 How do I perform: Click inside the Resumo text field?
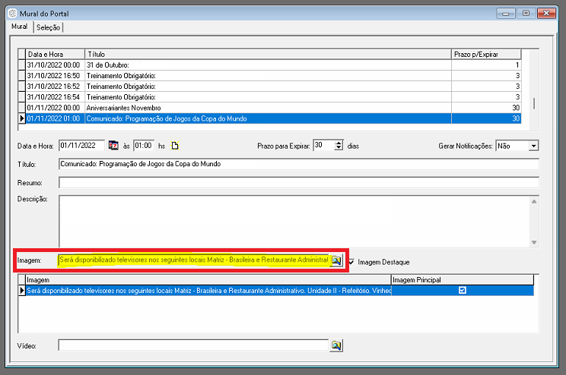coord(298,182)
